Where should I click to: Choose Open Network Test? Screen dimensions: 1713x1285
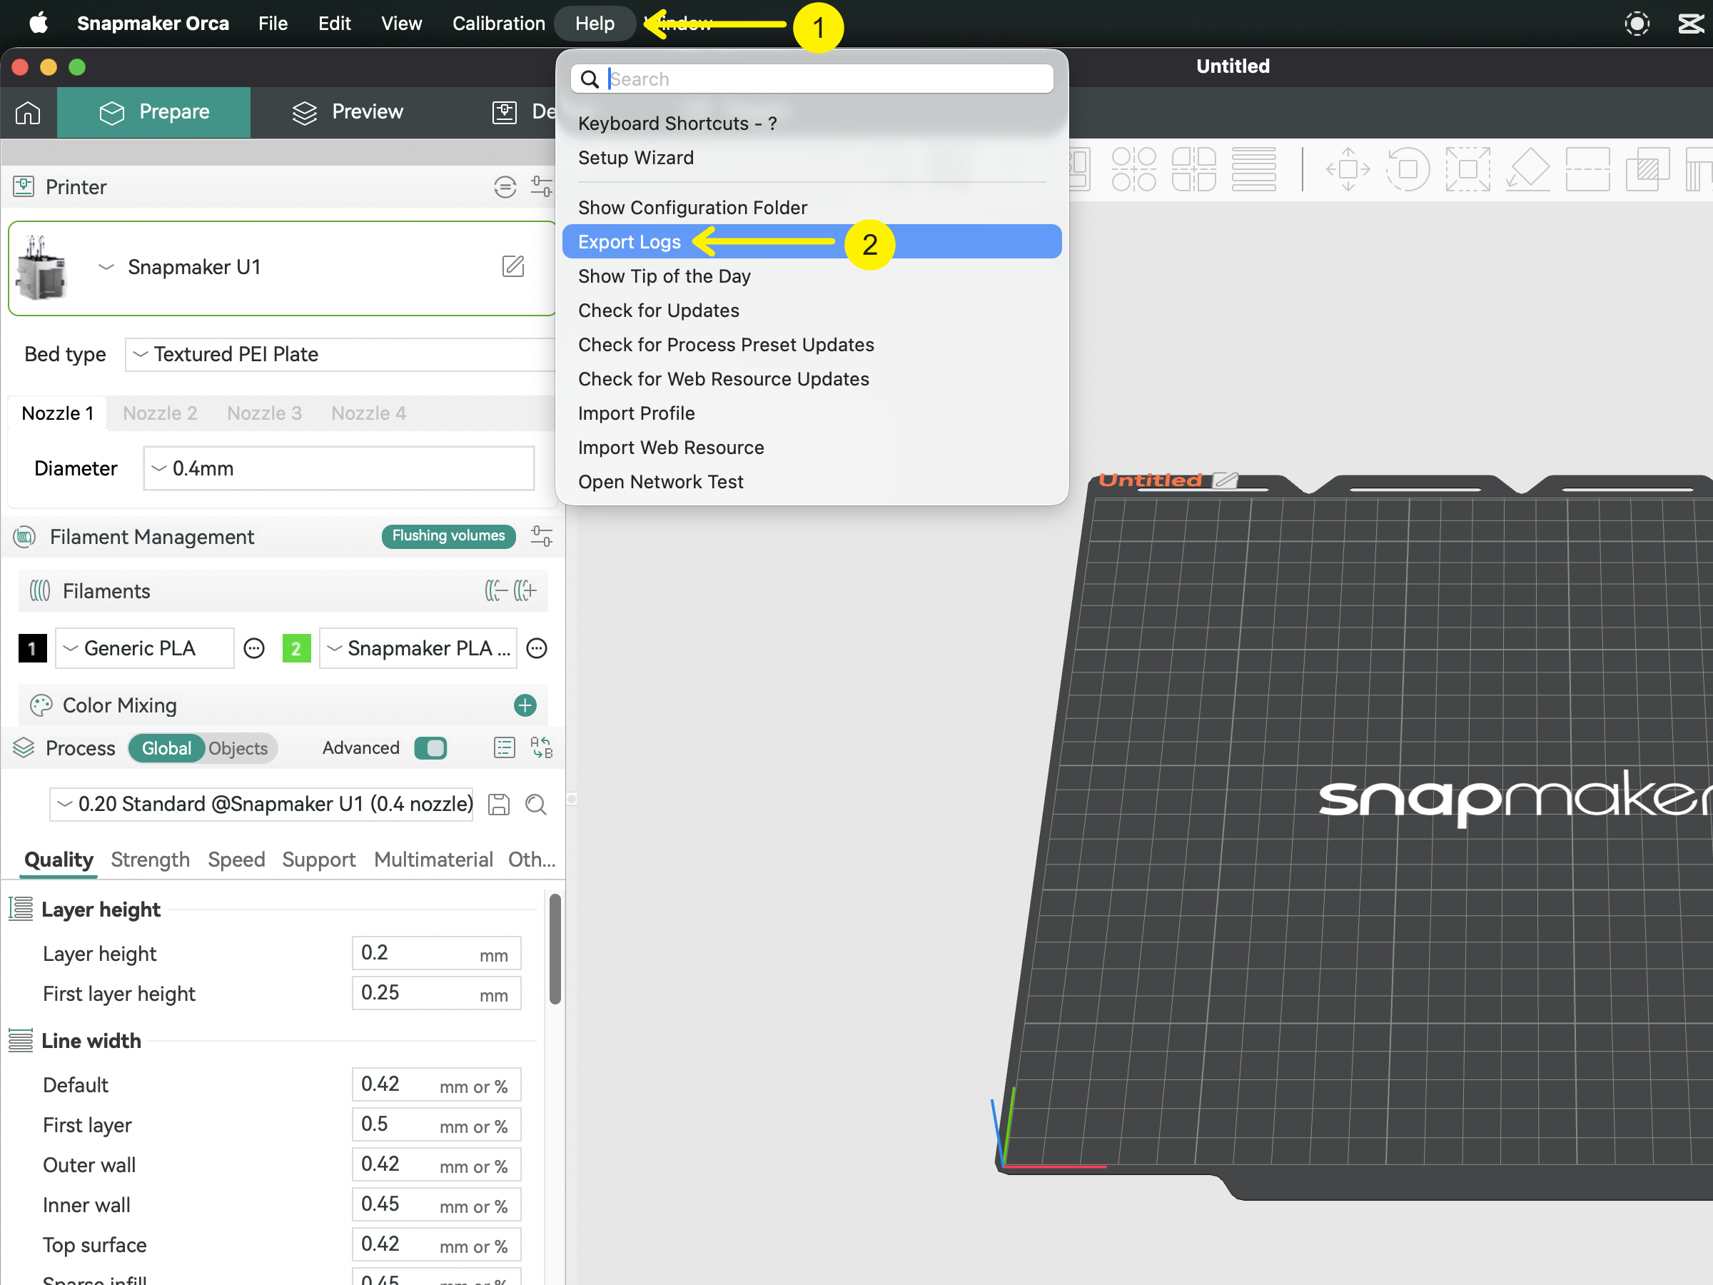point(812,482)
